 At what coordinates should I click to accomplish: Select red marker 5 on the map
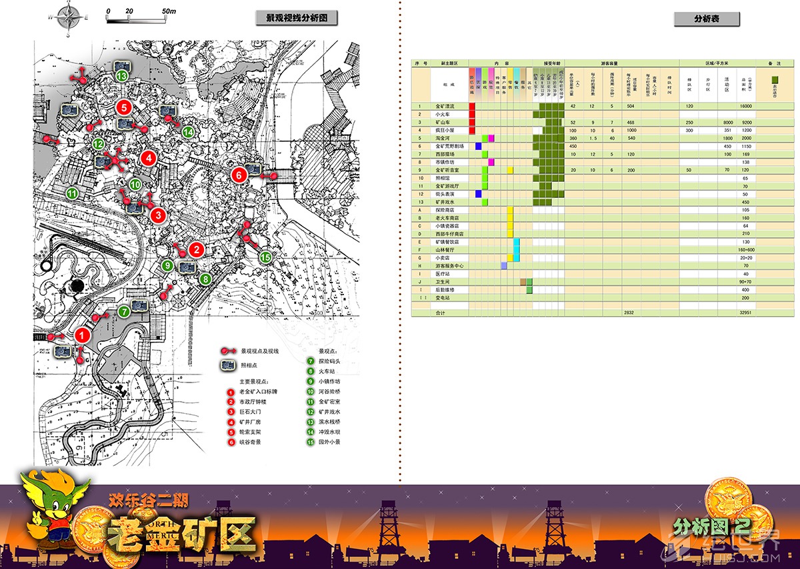coord(123,107)
